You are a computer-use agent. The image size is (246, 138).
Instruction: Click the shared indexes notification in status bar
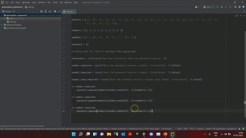pyautogui.click(x=88, y=129)
